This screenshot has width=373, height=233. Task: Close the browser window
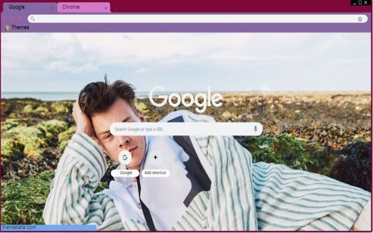(366, 2)
